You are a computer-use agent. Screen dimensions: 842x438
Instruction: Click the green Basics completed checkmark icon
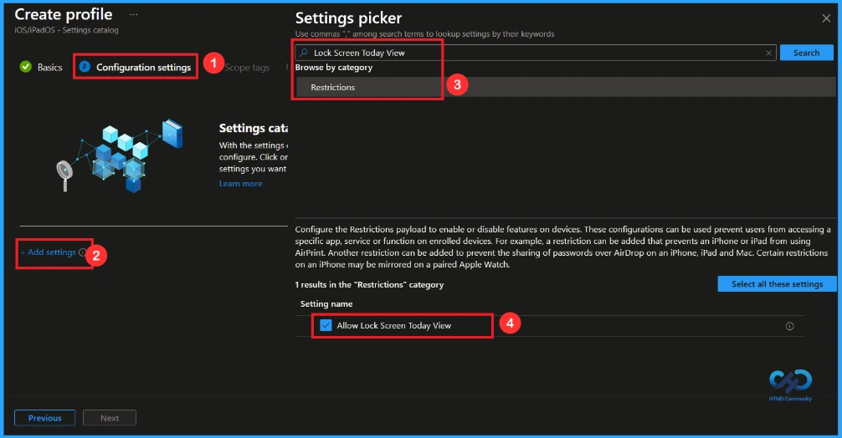[x=25, y=67]
